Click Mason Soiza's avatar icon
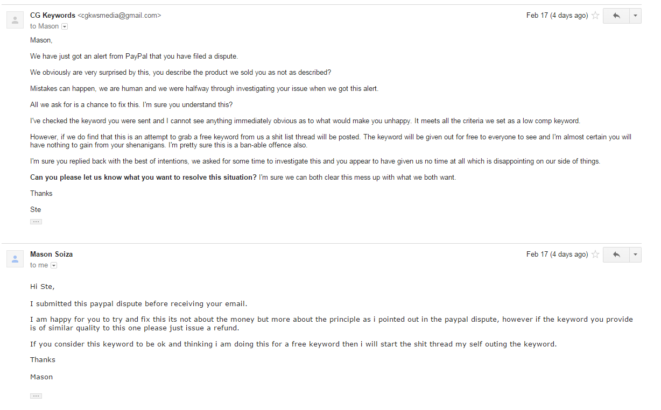 15,259
